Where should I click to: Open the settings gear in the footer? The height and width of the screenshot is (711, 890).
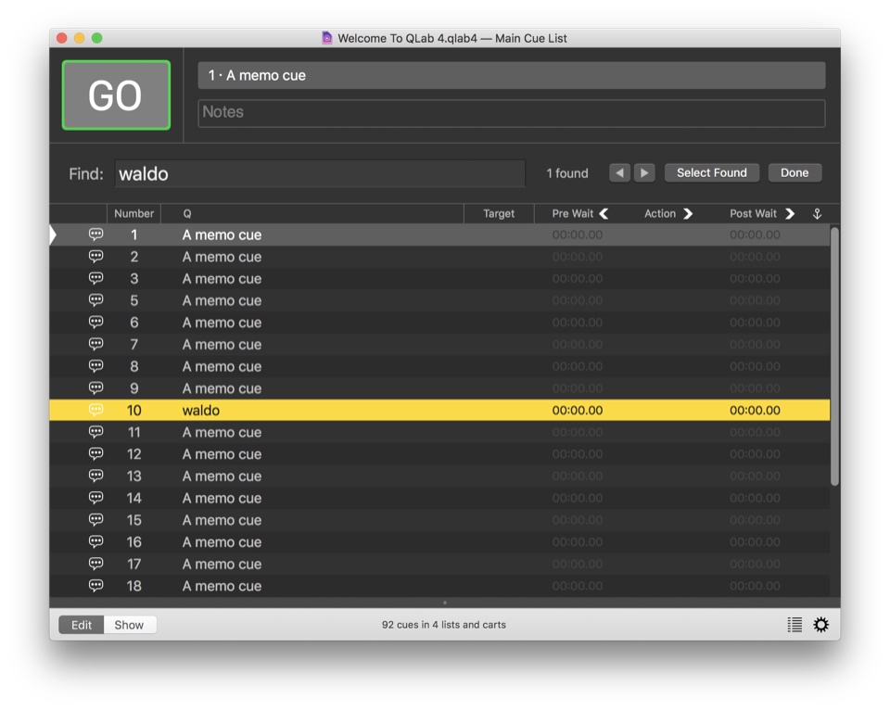click(x=820, y=625)
